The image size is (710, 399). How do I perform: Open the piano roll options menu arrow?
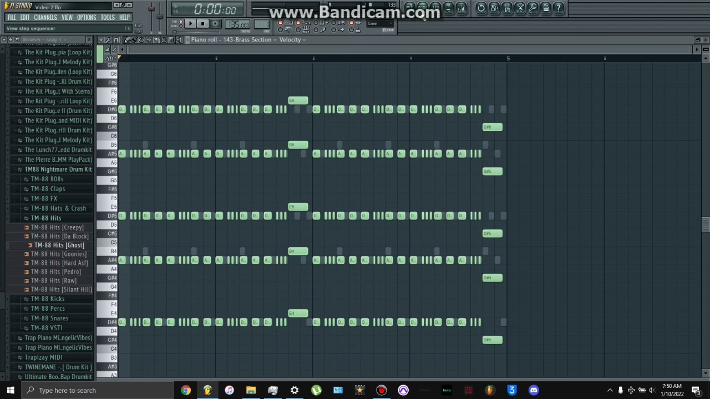pyautogui.click(x=101, y=40)
